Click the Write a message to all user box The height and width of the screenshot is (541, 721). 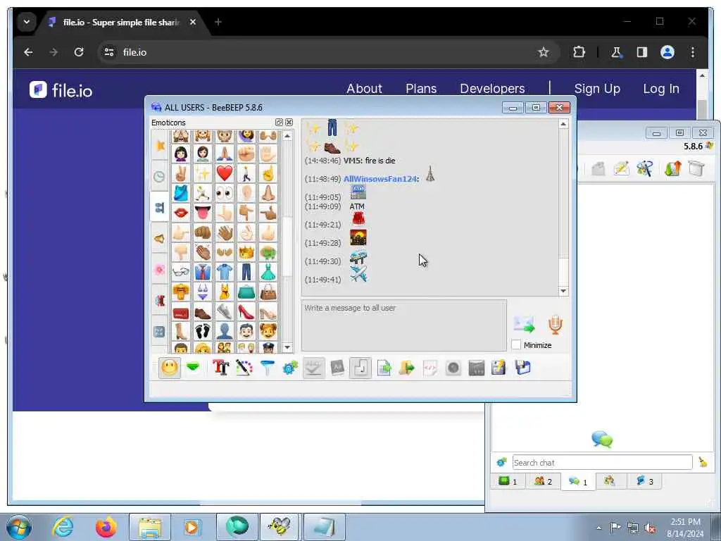pyautogui.click(x=403, y=325)
